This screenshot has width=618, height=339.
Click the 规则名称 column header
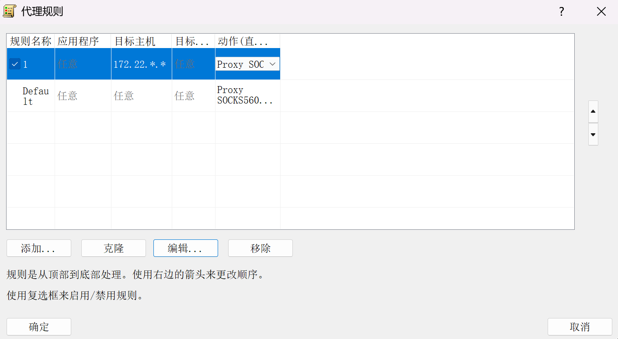click(31, 42)
